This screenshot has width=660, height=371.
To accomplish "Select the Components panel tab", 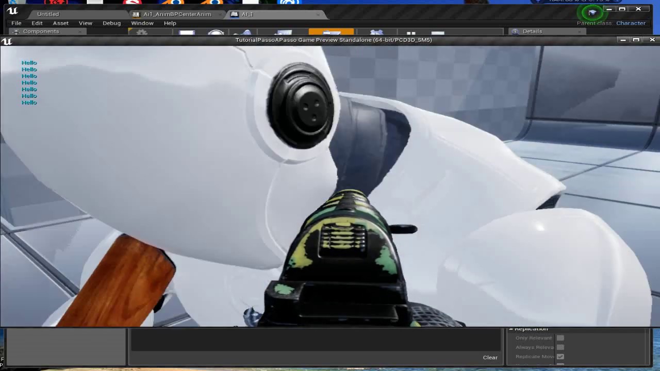I will click(x=41, y=31).
